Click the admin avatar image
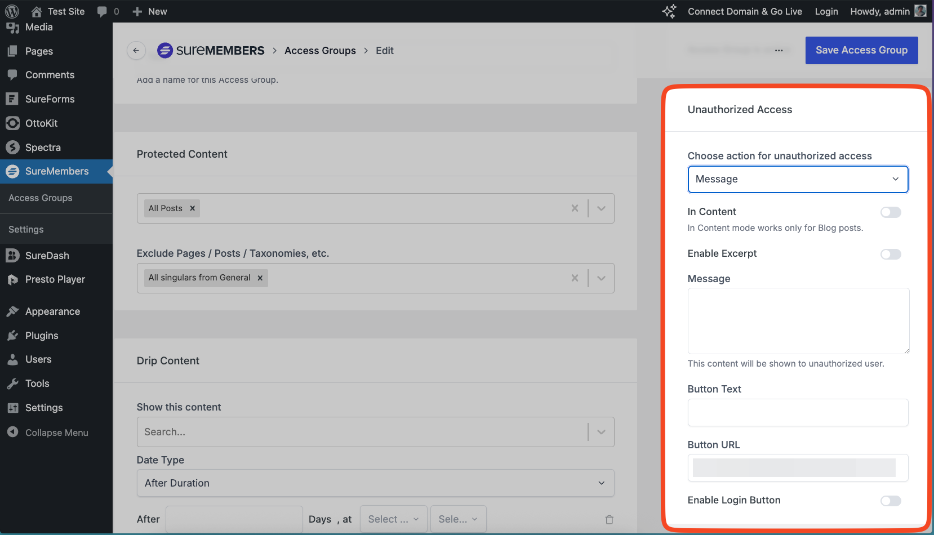Screen dimensions: 934x535 [920, 11]
